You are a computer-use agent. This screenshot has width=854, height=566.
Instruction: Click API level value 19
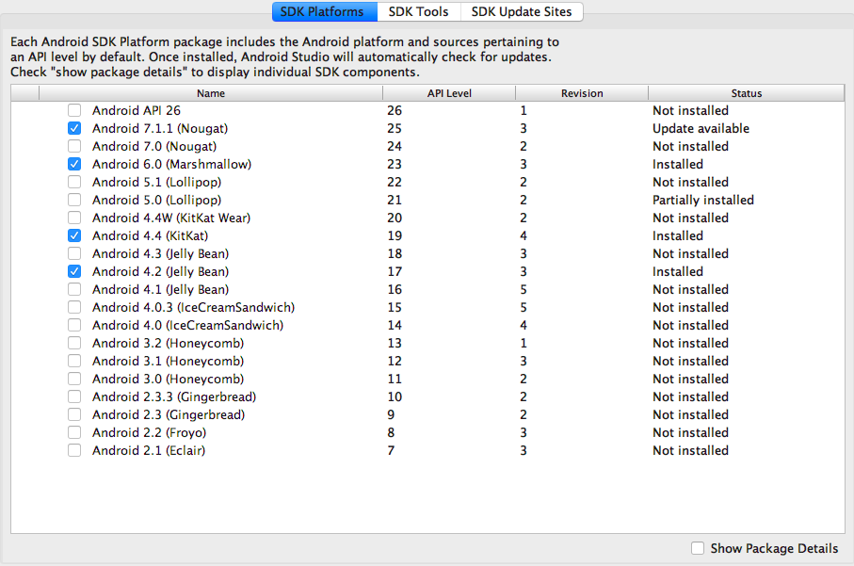tap(395, 235)
